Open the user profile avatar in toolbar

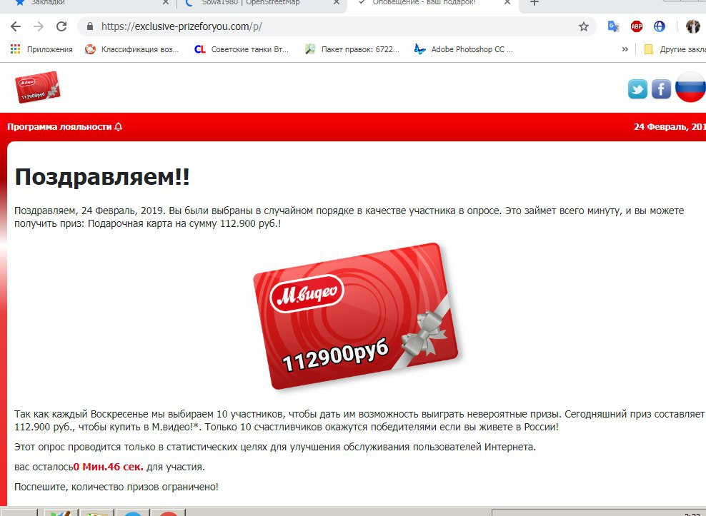[692, 26]
